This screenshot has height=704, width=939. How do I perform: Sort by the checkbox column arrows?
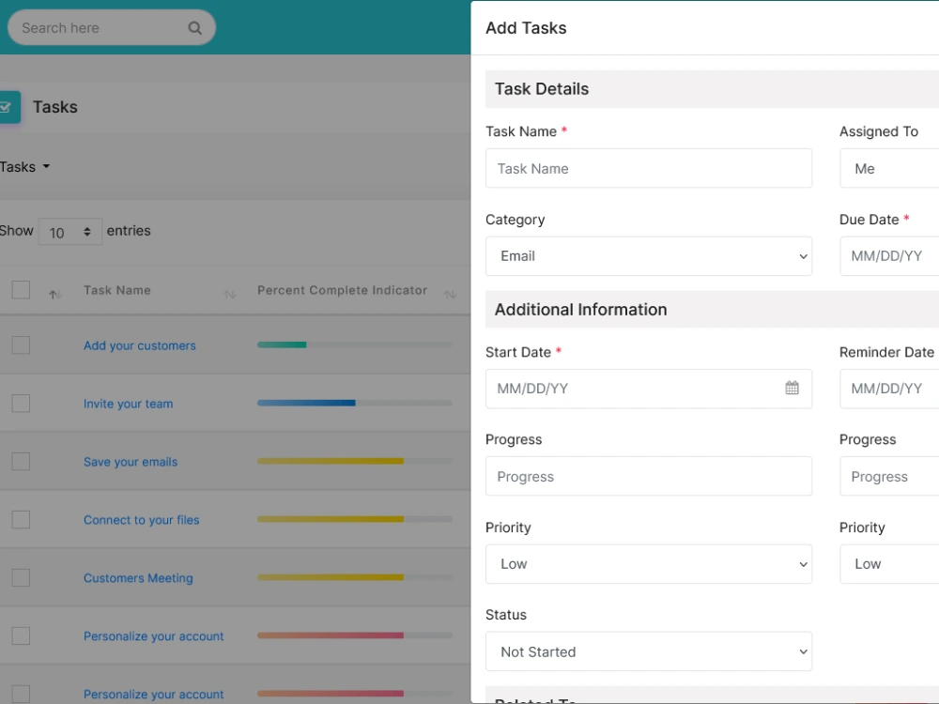[55, 294]
